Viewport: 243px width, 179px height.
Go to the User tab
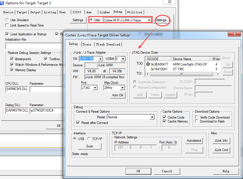click(63, 12)
